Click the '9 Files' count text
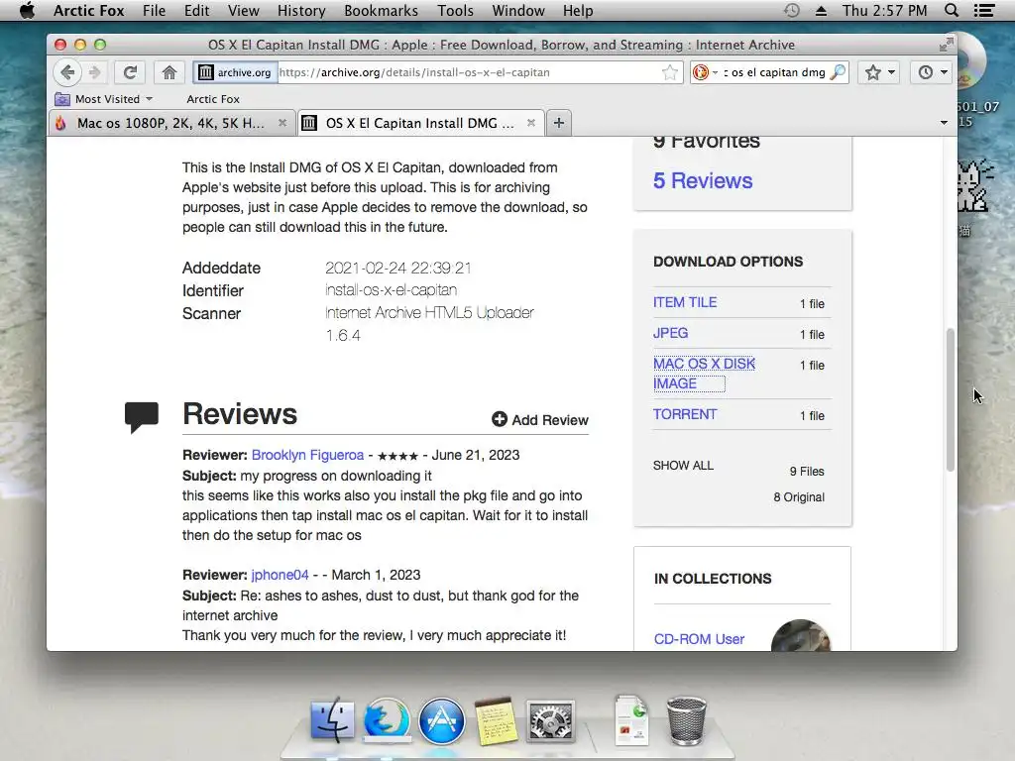The image size is (1015, 761). pos(807,471)
